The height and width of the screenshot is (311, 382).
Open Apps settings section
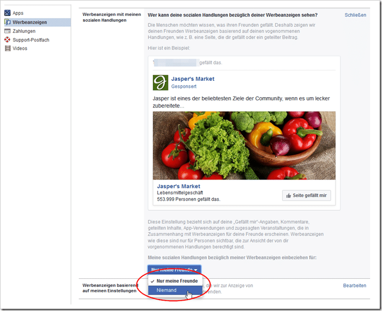(18, 13)
